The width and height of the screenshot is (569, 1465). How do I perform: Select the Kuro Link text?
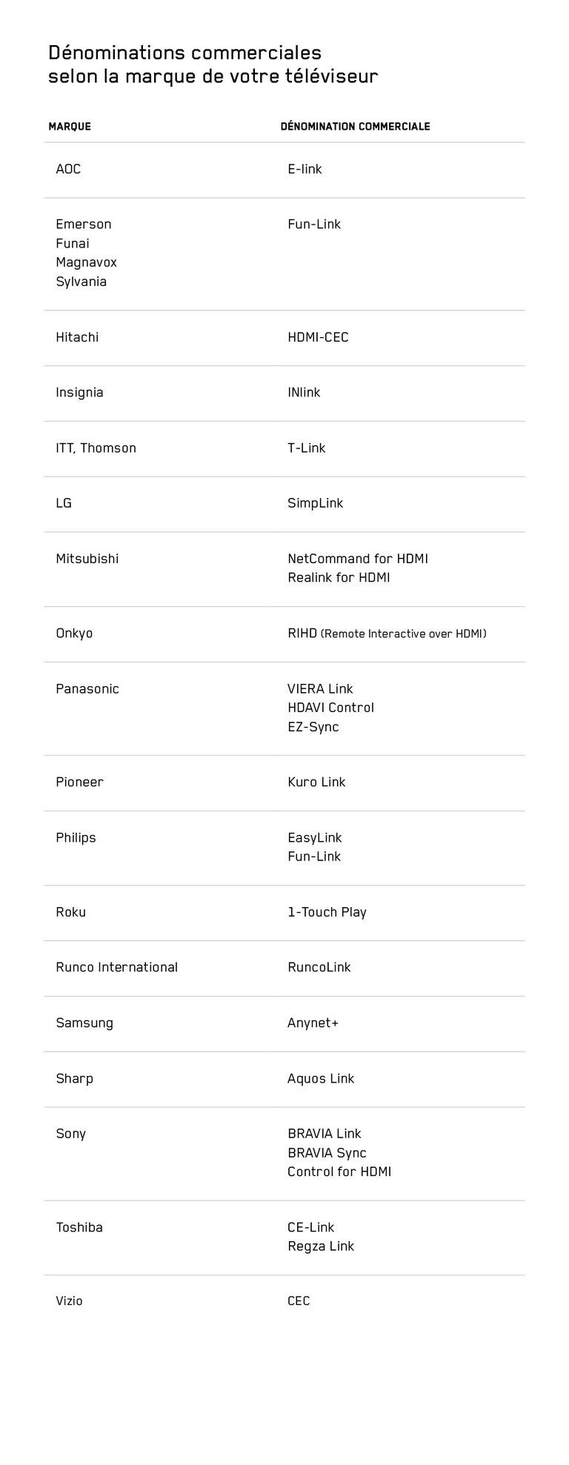[316, 783]
